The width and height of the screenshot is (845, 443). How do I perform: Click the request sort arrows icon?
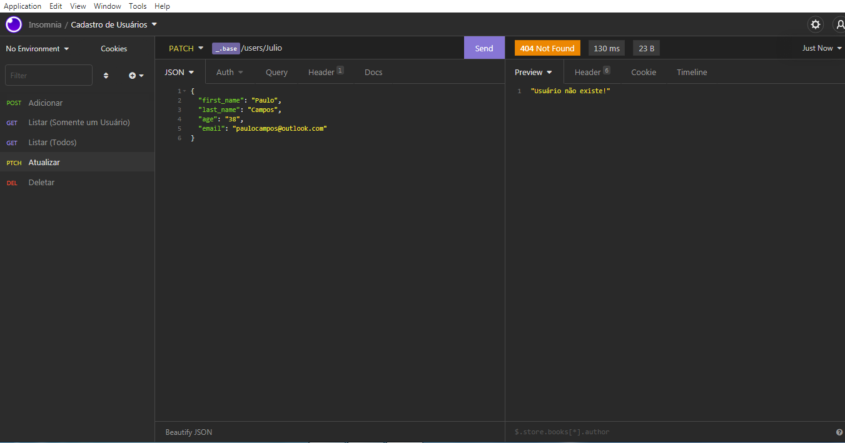click(x=106, y=75)
